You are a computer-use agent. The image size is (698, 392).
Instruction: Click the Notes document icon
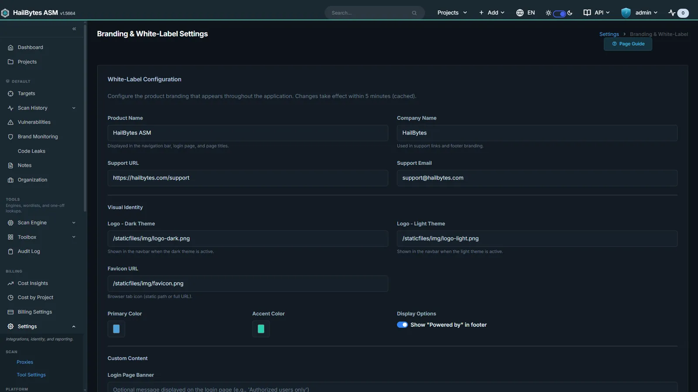click(x=10, y=166)
